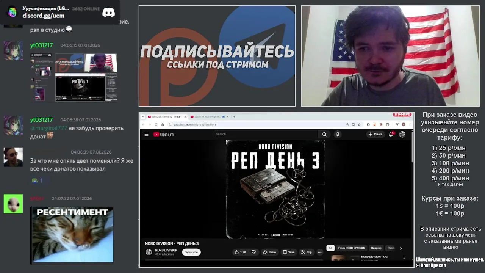Reload the YouTube page

coord(156,124)
